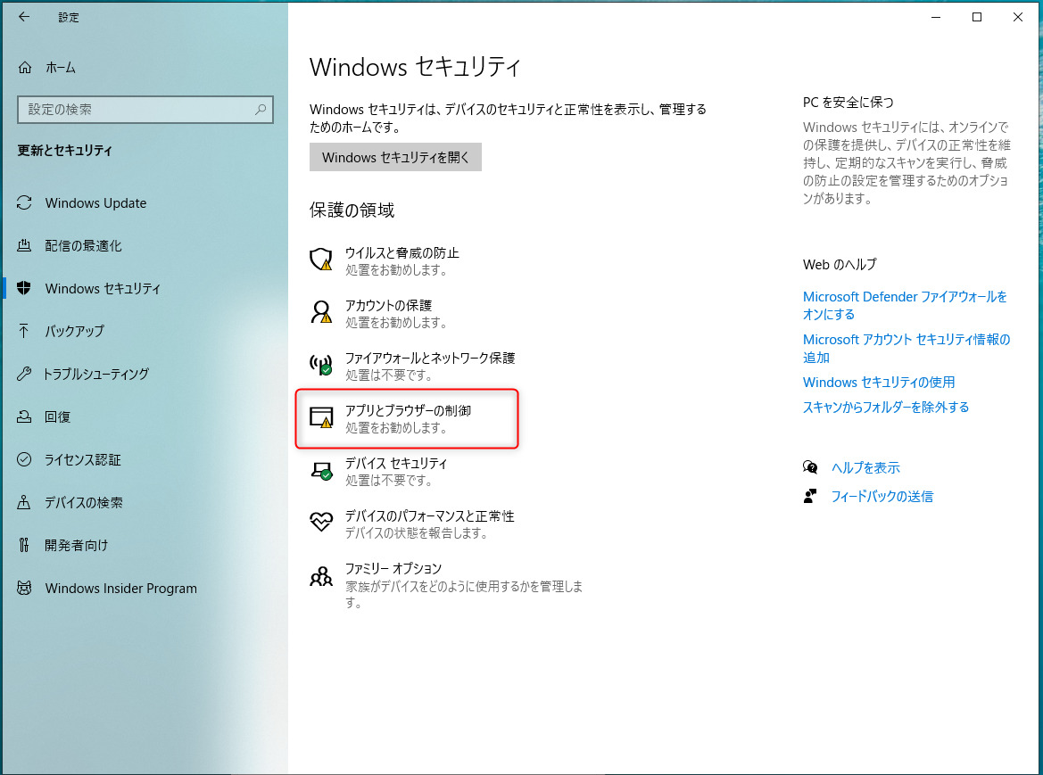The image size is (1043, 775).
Task: Click the magnifier icon in the search box
Action: pos(261,109)
